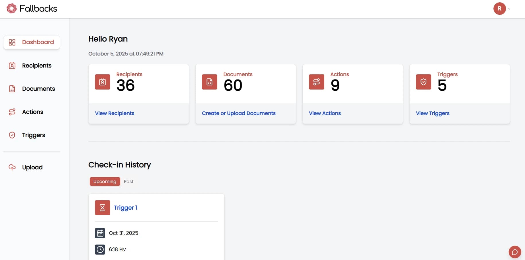
Task: Click the Recipients card icon
Action: pyautogui.click(x=102, y=82)
